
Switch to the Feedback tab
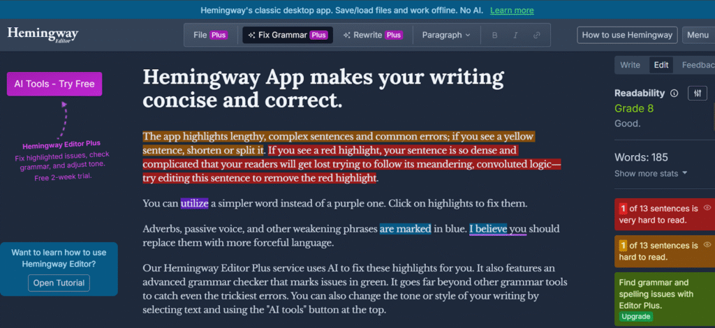697,65
